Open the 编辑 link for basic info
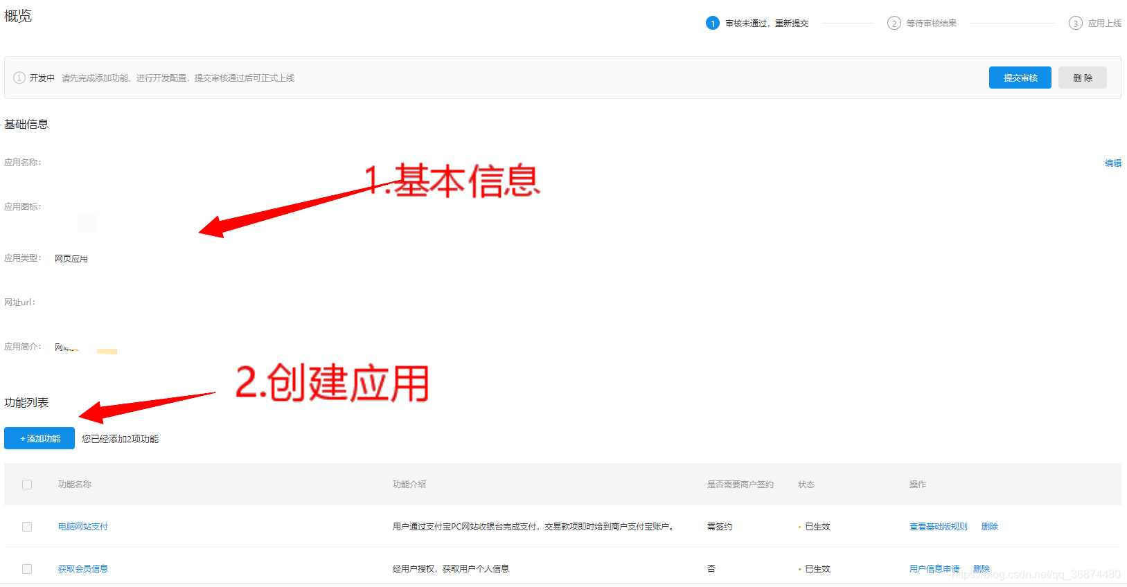The width and height of the screenshot is (1127, 587). pyautogui.click(x=1112, y=163)
